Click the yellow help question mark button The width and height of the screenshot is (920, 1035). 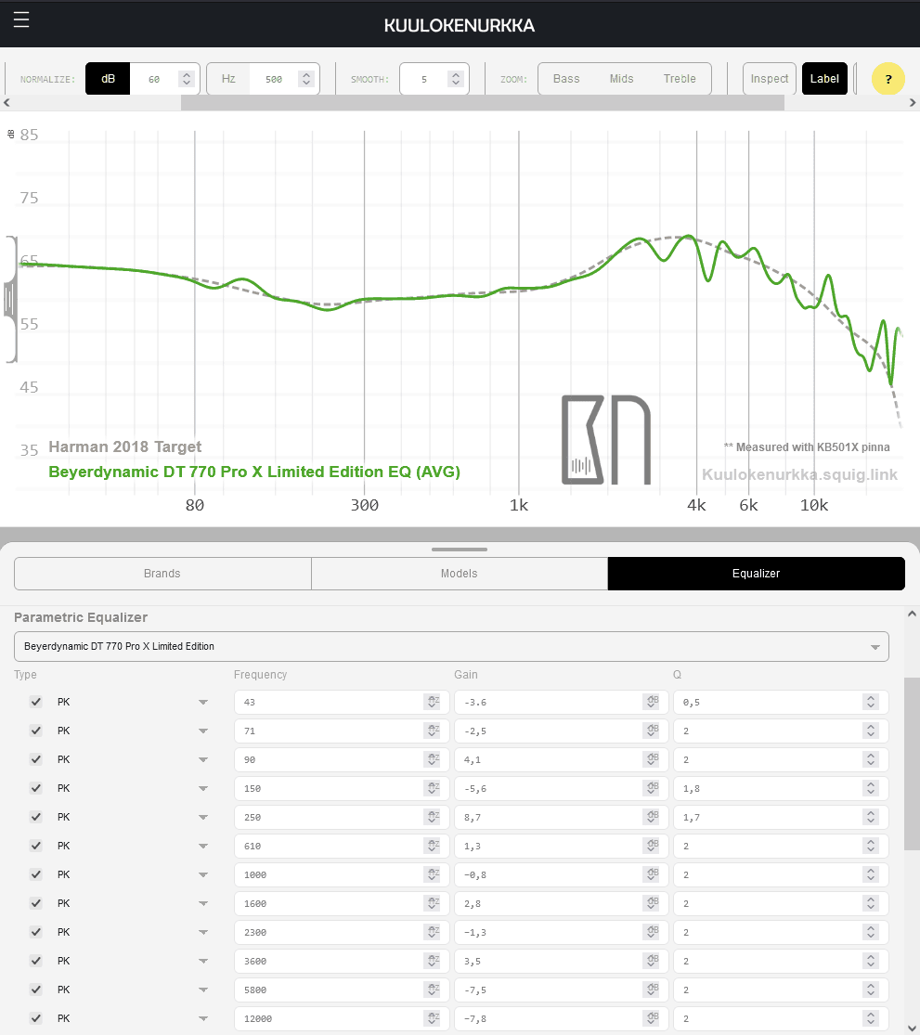point(888,79)
